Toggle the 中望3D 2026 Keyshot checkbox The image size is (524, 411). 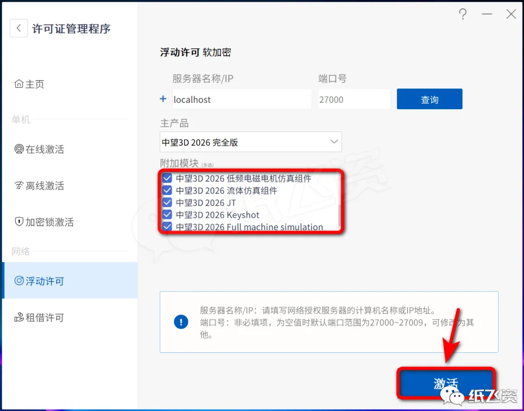pyautogui.click(x=167, y=214)
